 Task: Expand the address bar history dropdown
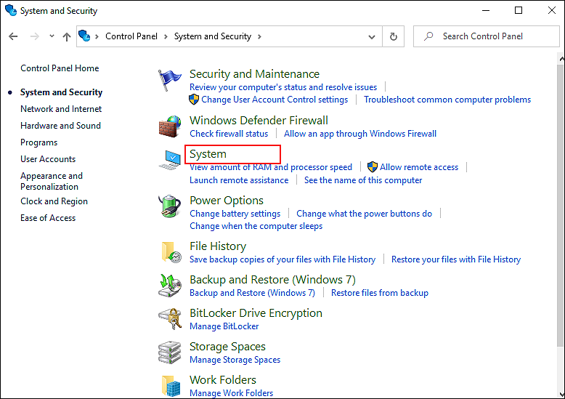[x=374, y=36]
